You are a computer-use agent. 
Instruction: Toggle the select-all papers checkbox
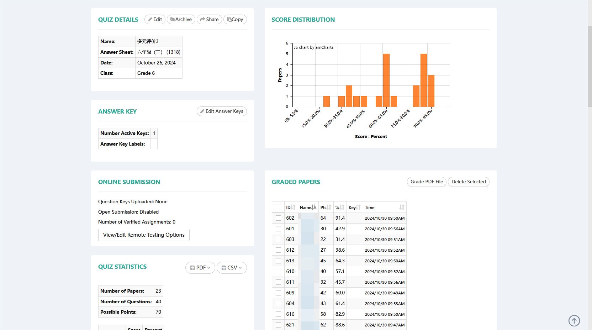pyautogui.click(x=278, y=207)
